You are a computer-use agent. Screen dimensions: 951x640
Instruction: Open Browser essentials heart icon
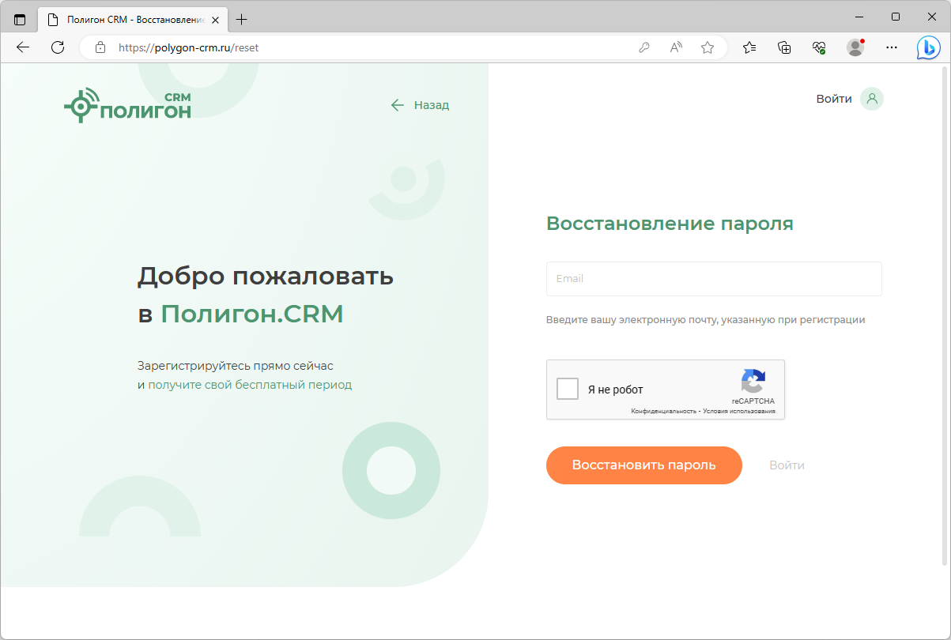point(819,47)
